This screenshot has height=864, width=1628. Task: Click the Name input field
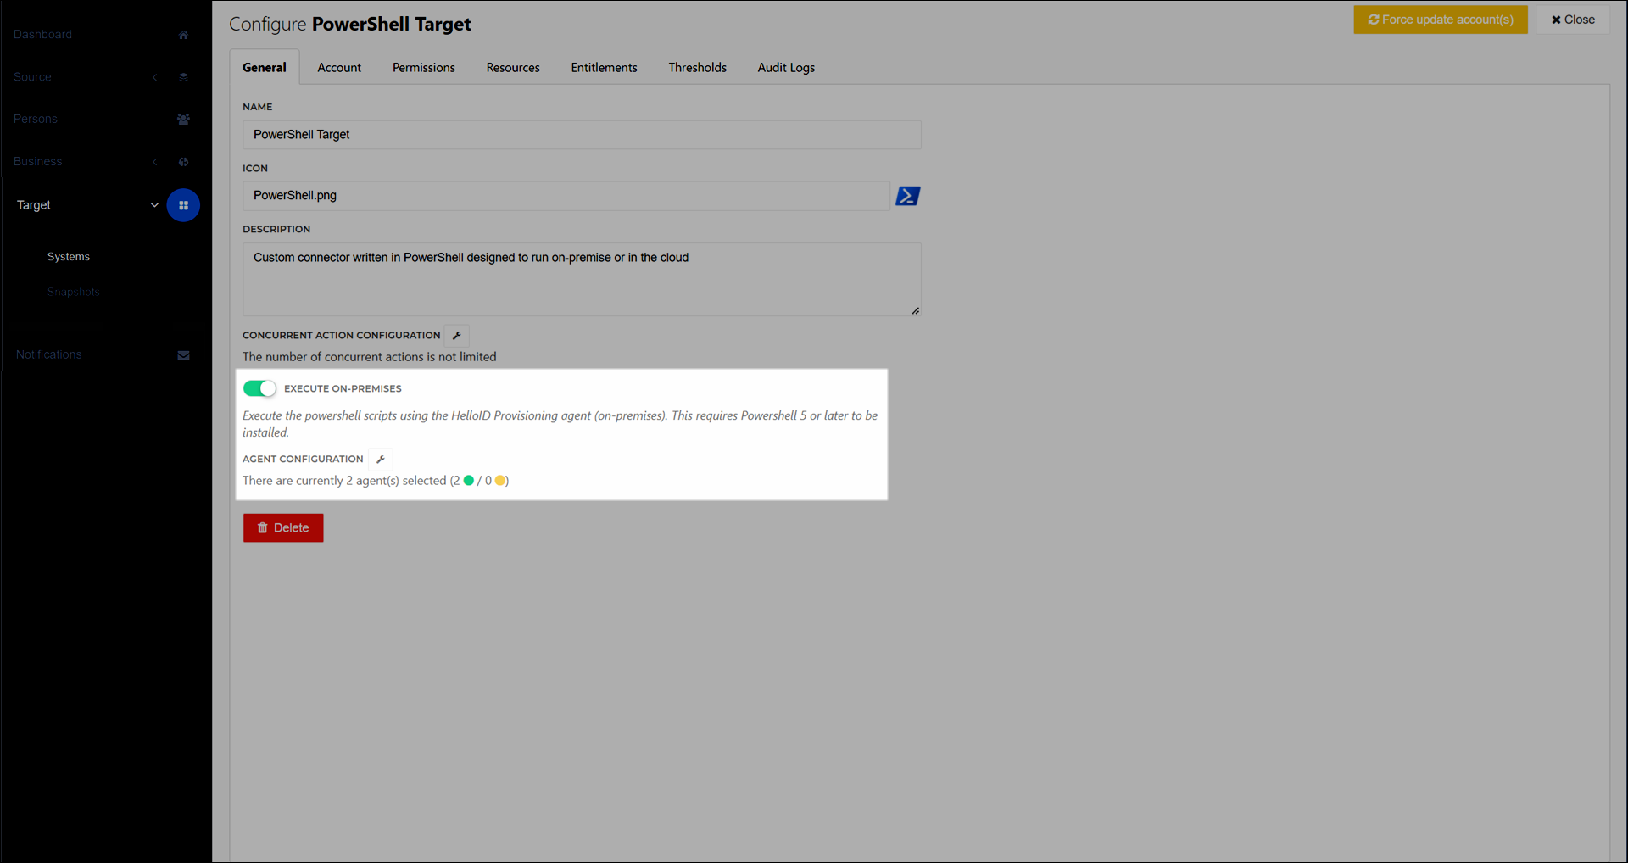(582, 135)
